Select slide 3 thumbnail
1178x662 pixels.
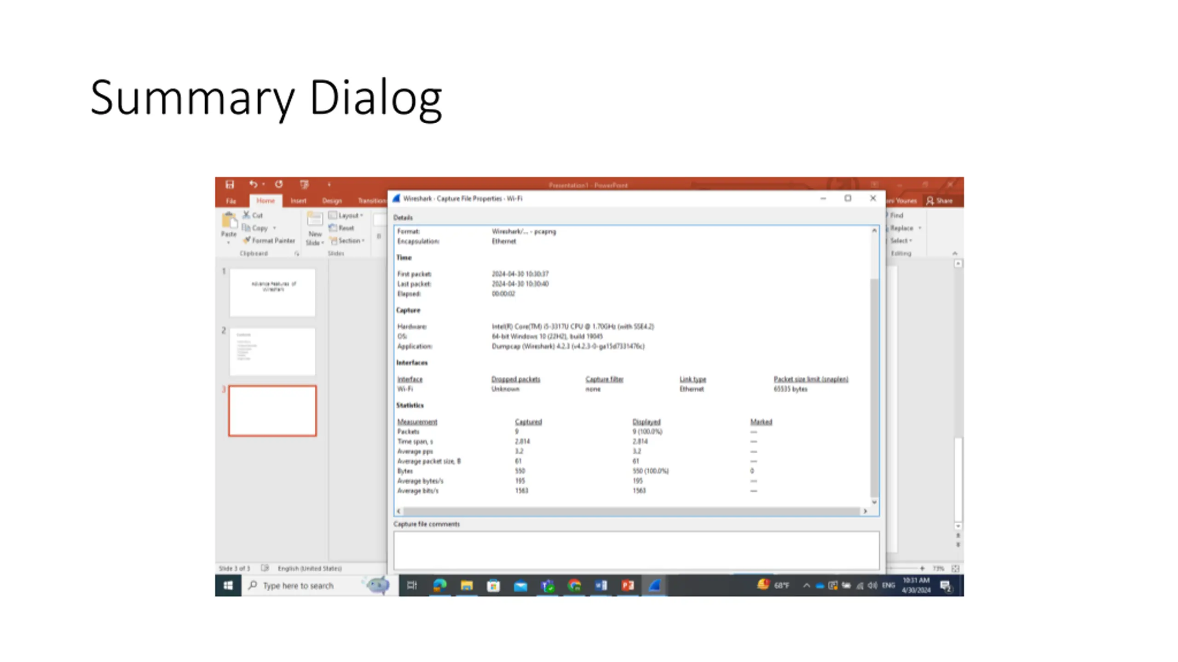click(x=272, y=411)
